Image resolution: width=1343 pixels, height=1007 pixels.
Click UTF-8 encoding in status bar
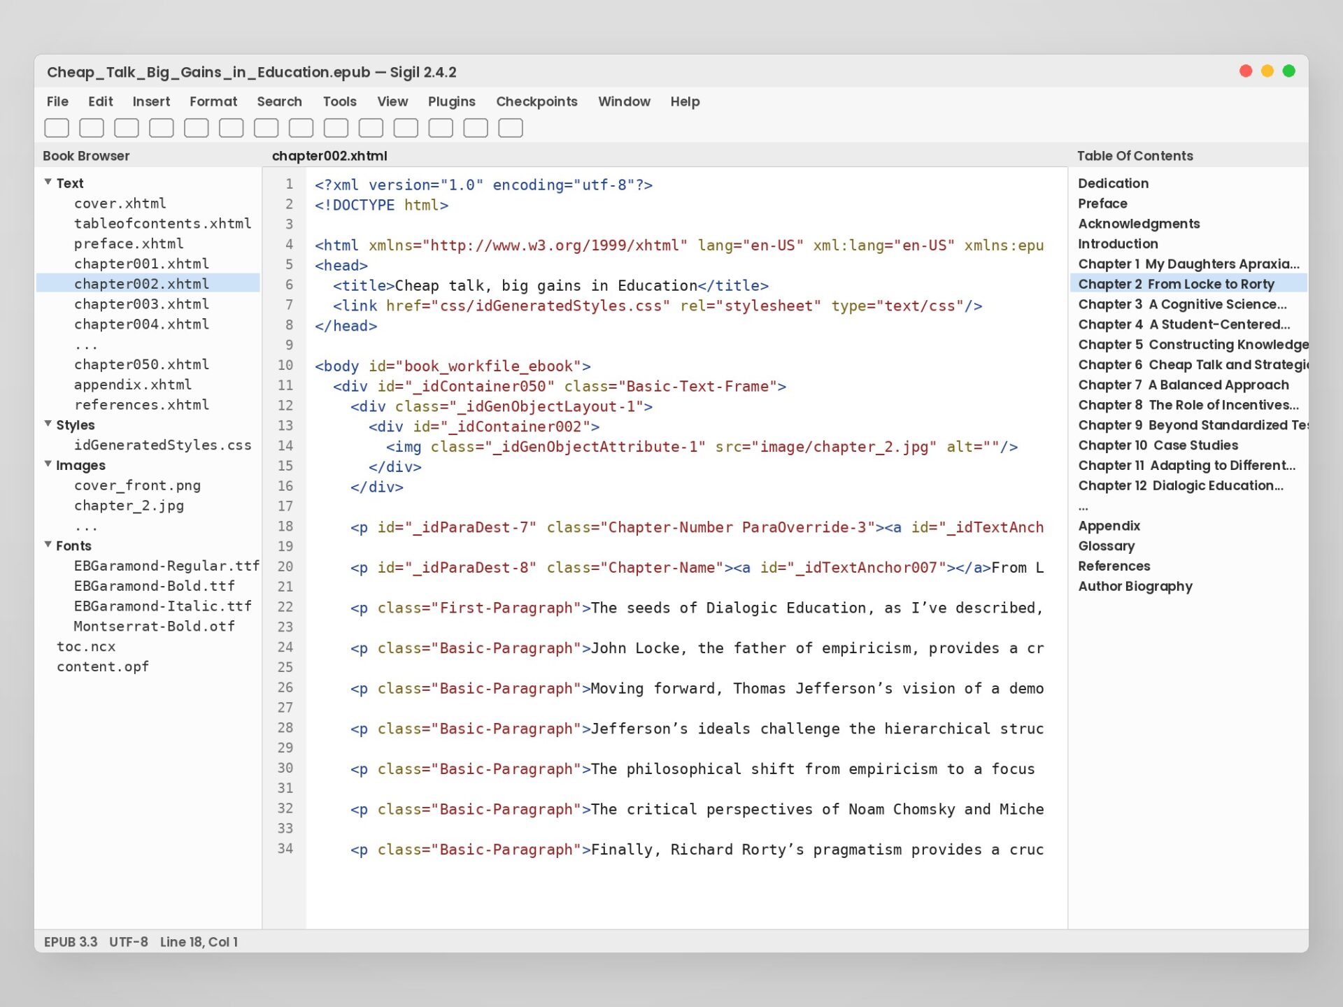(x=128, y=942)
